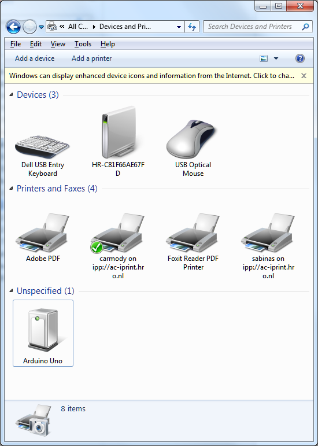
Task: Click the blue Back navigation arrow
Action: coord(13,27)
